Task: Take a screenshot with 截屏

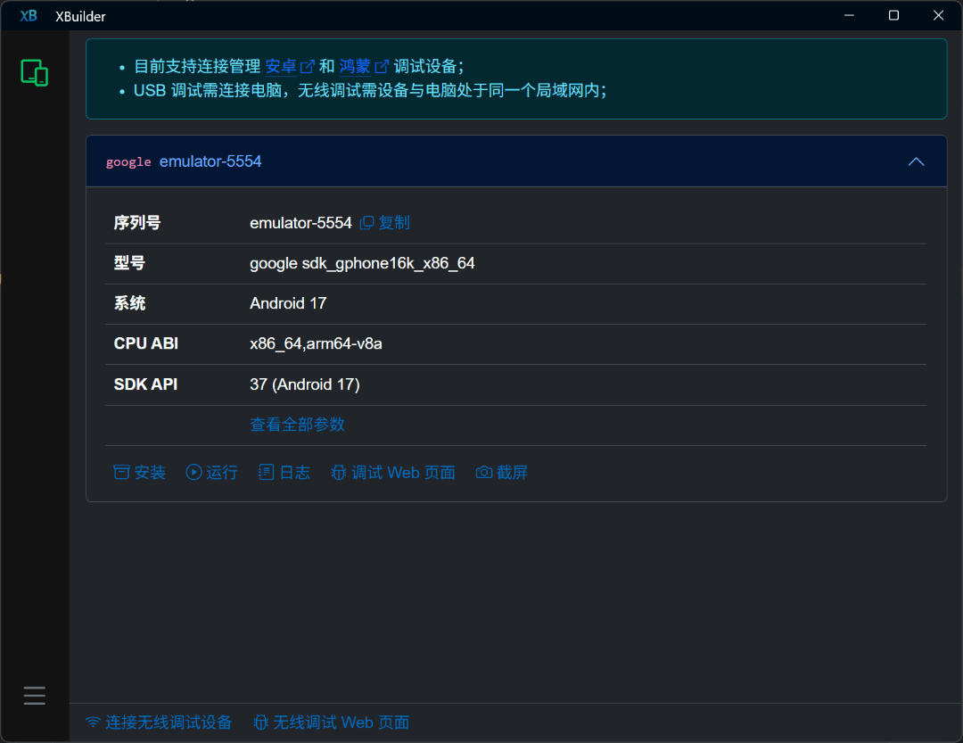Action: [x=502, y=472]
